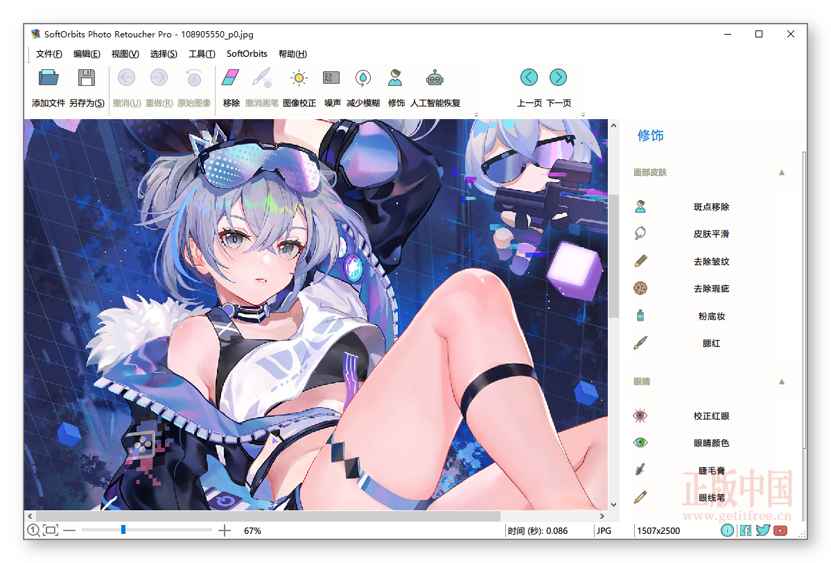The height and width of the screenshot is (563, 831).
Task: Select 腮红 (Blush) brush tool
Action: pos(711,343)
